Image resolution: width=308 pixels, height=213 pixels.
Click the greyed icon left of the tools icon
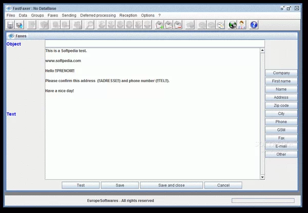click(211, 25)
